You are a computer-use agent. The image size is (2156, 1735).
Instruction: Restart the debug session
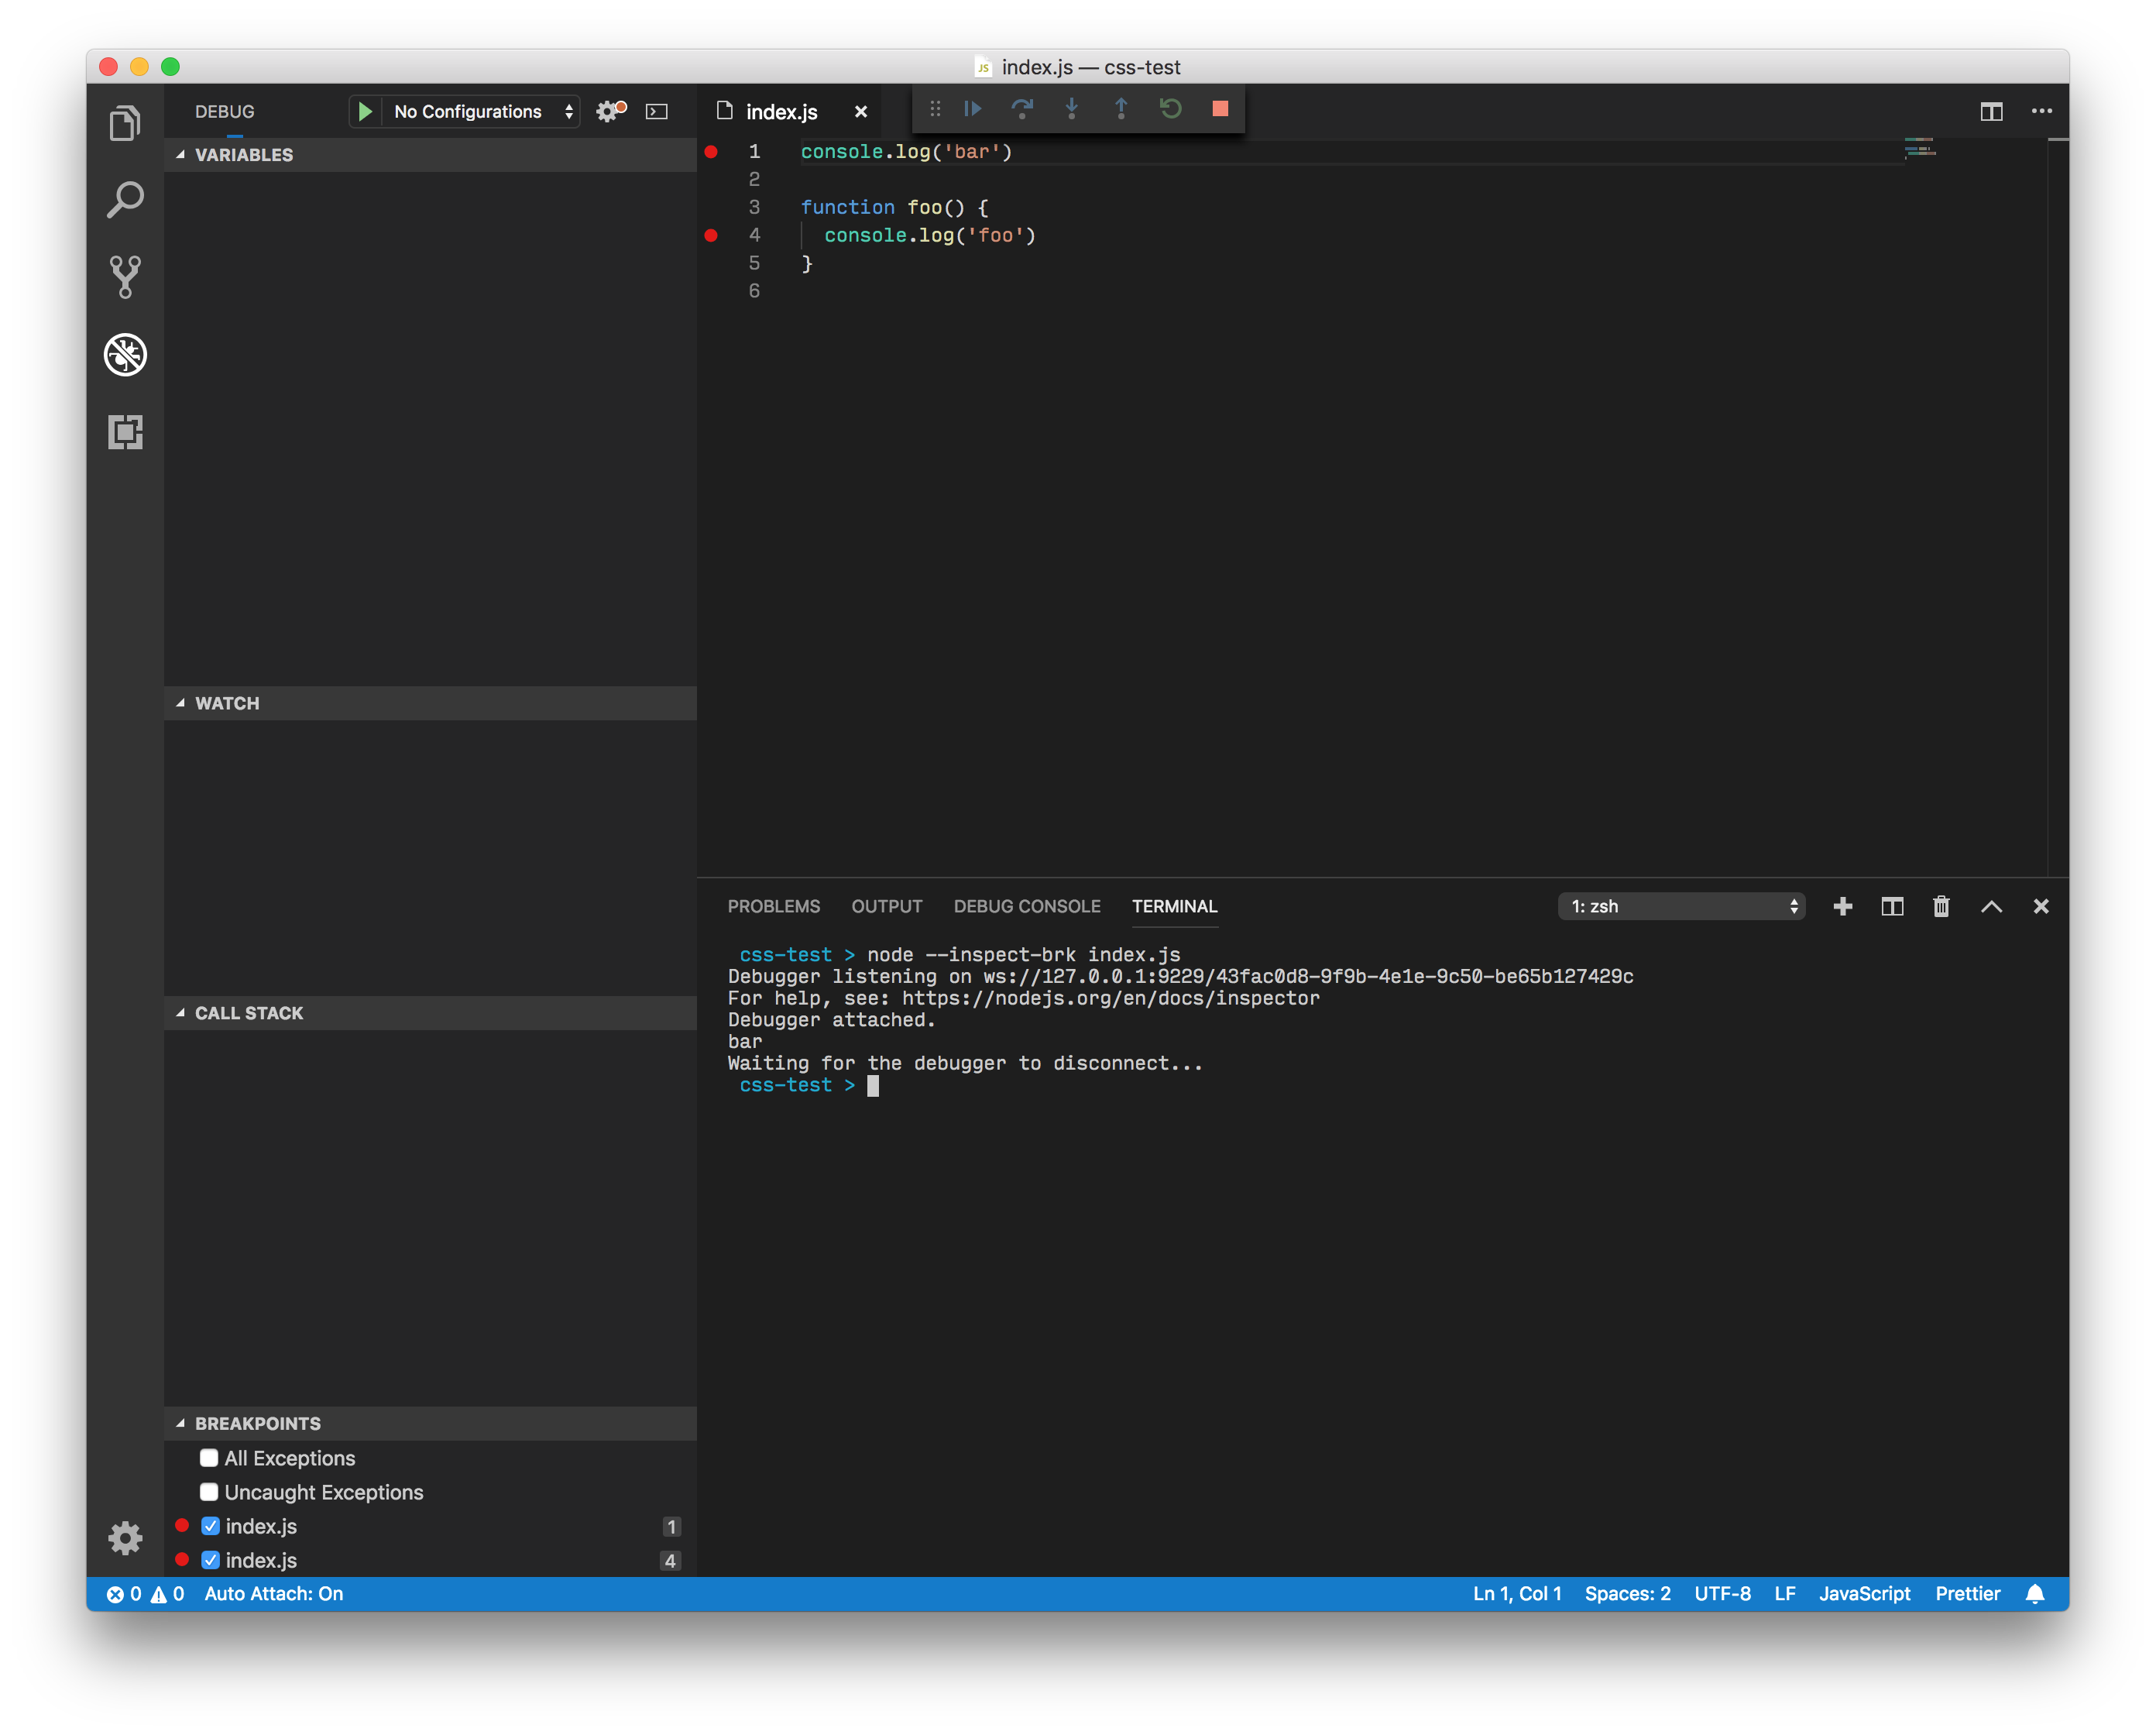click(1170, 108)
